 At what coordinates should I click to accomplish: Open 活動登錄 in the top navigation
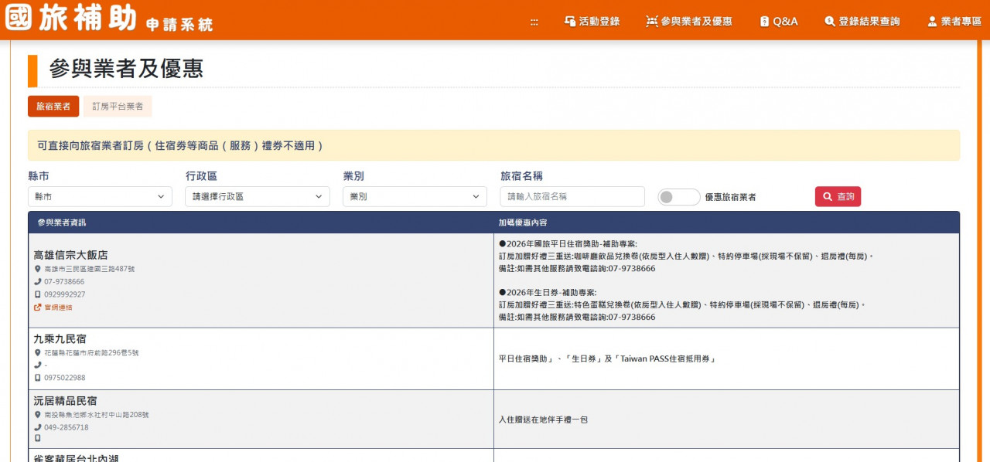pos(592,22)
